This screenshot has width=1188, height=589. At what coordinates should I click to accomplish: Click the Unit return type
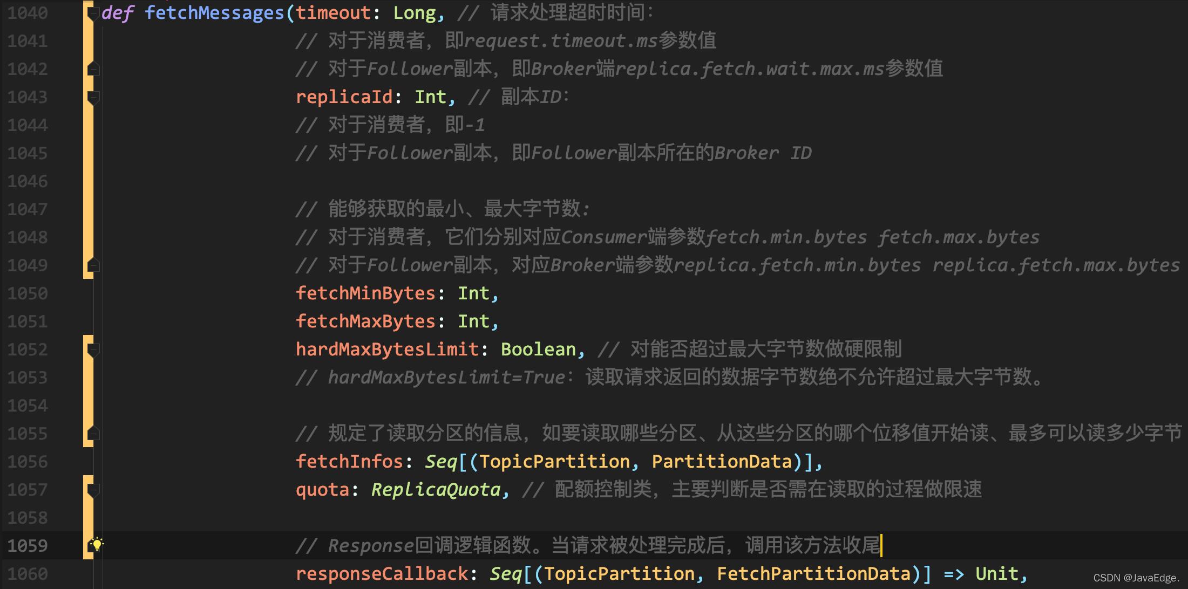point(997,574)
